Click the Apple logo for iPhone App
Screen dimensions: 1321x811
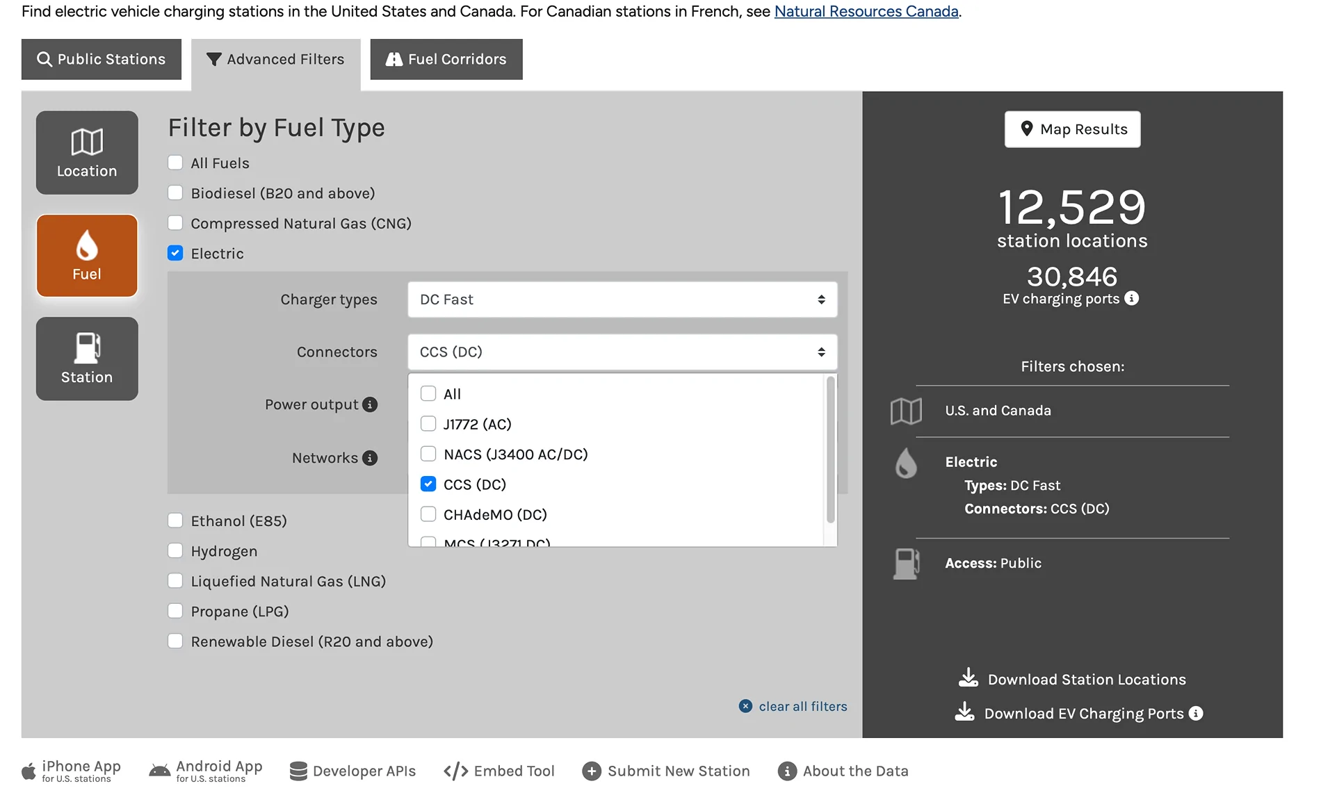29,771
